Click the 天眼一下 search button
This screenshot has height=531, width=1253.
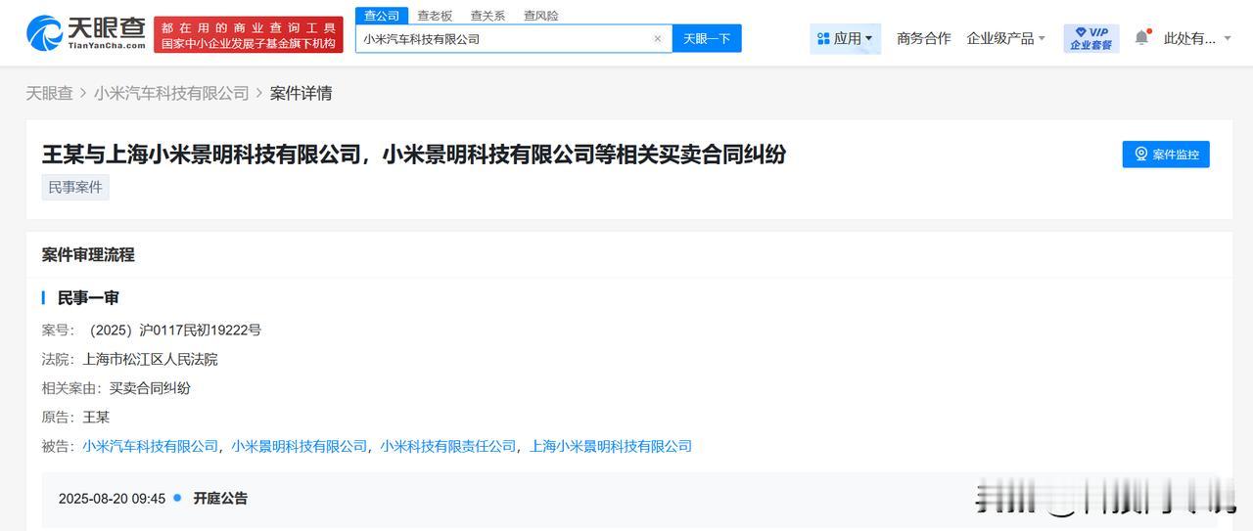(707, 39)
